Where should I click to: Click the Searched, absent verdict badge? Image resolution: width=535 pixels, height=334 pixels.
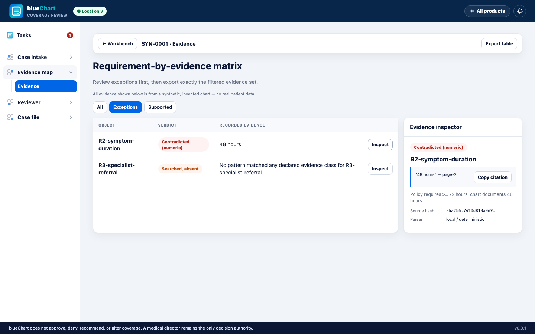coord(180,169)
